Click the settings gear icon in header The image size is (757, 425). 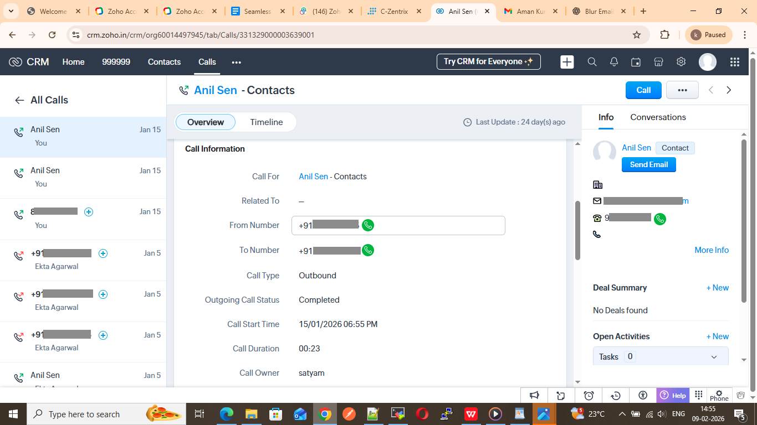pyautogui.click(x=681, y=62)
